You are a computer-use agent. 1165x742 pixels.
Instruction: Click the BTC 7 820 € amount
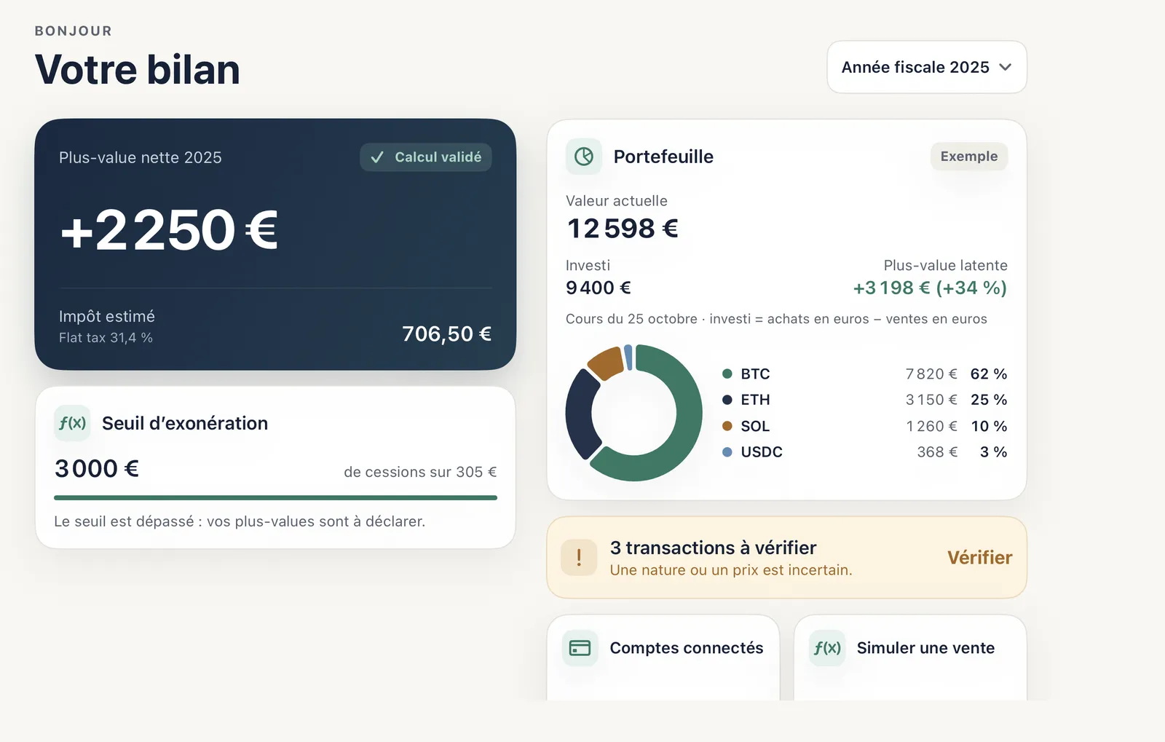pos(931,374)
